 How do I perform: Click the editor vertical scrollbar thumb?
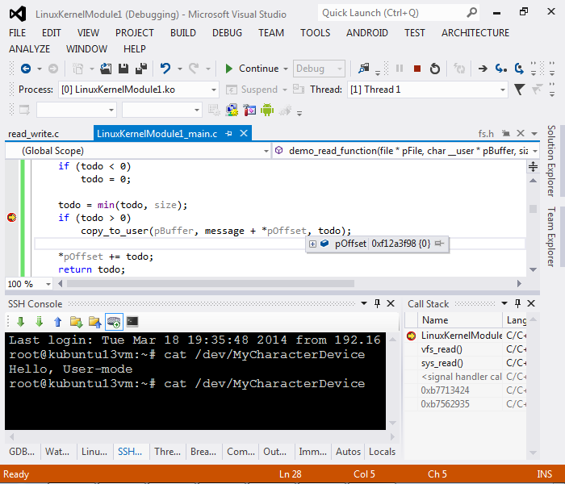(x=533, y=208)
